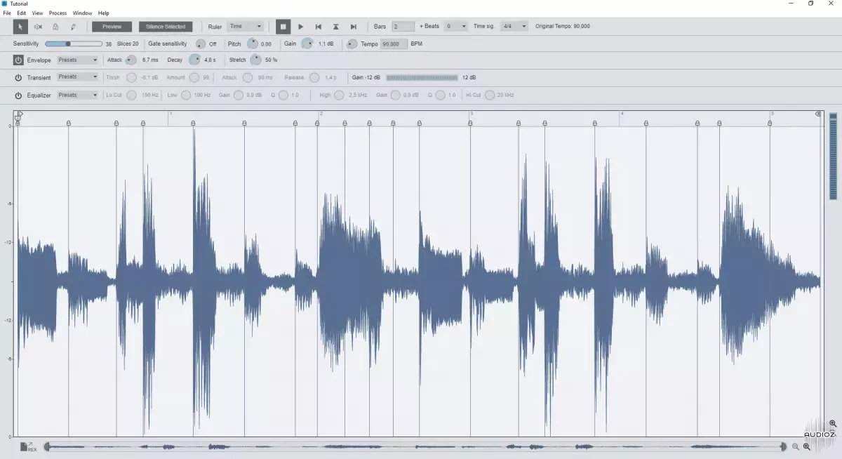This screenshot has height=459, width=842.
Task: Click the Transient Release knob
Action: pos(314,77)
